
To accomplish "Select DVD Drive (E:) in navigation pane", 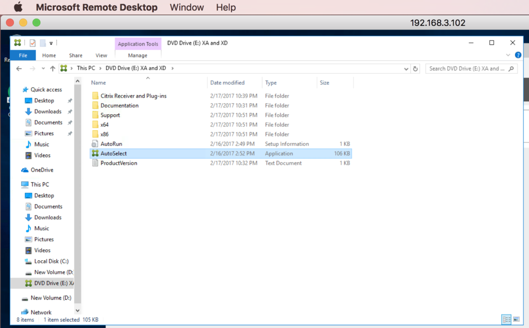I will [x=54, y=283].
